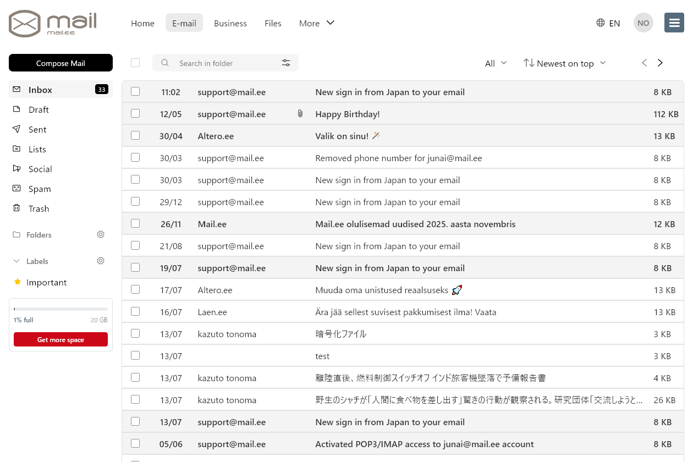Click the Important star icon
The width and height of the screenshot is (693, 462).
point(17,282)
